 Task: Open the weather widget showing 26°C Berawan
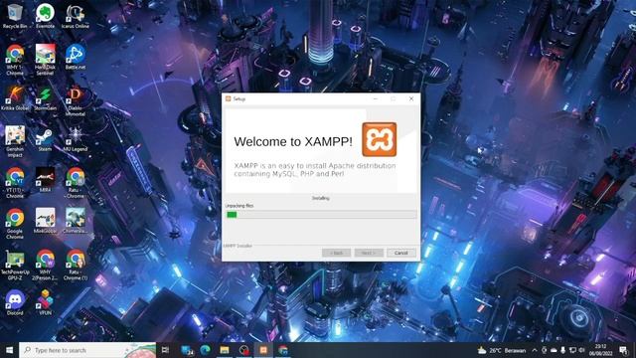[501, 350]
